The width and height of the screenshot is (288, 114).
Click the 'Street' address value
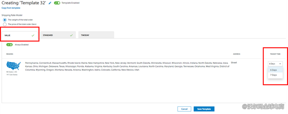click(x=234, y=63)
